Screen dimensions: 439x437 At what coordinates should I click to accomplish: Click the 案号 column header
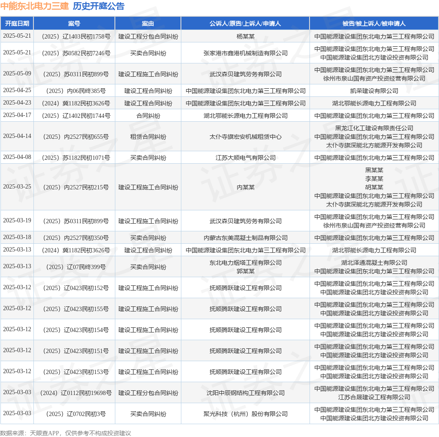pos(74,24)
